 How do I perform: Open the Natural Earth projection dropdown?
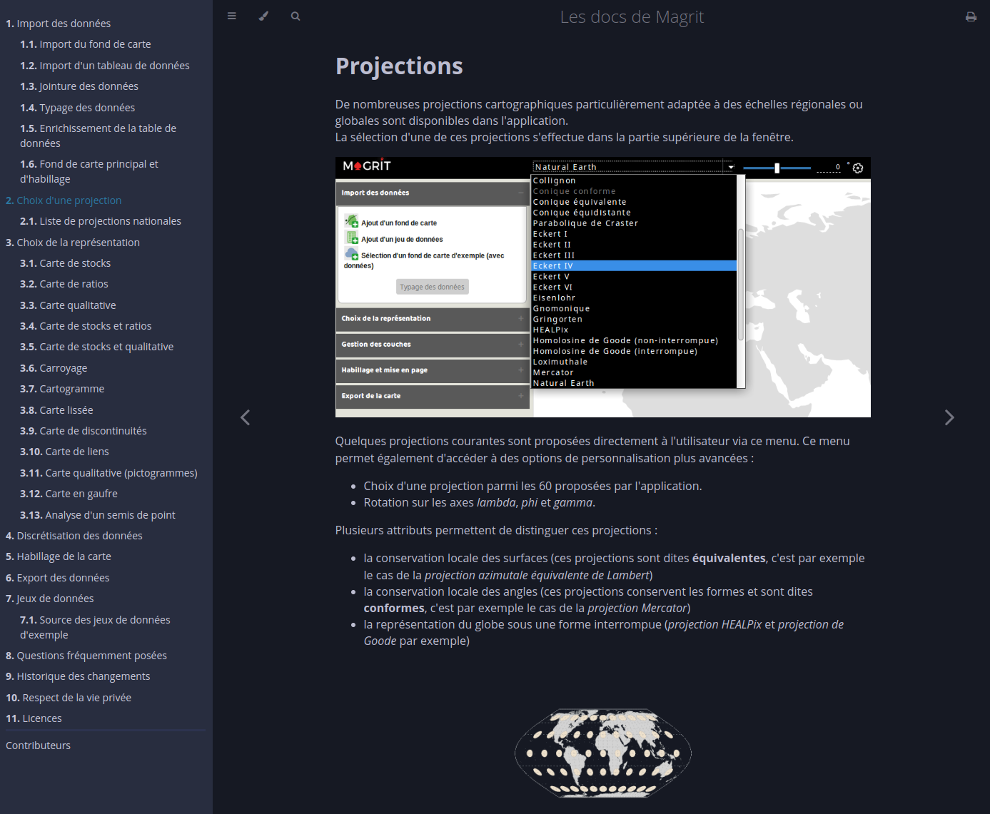click(x=634, y=167)
